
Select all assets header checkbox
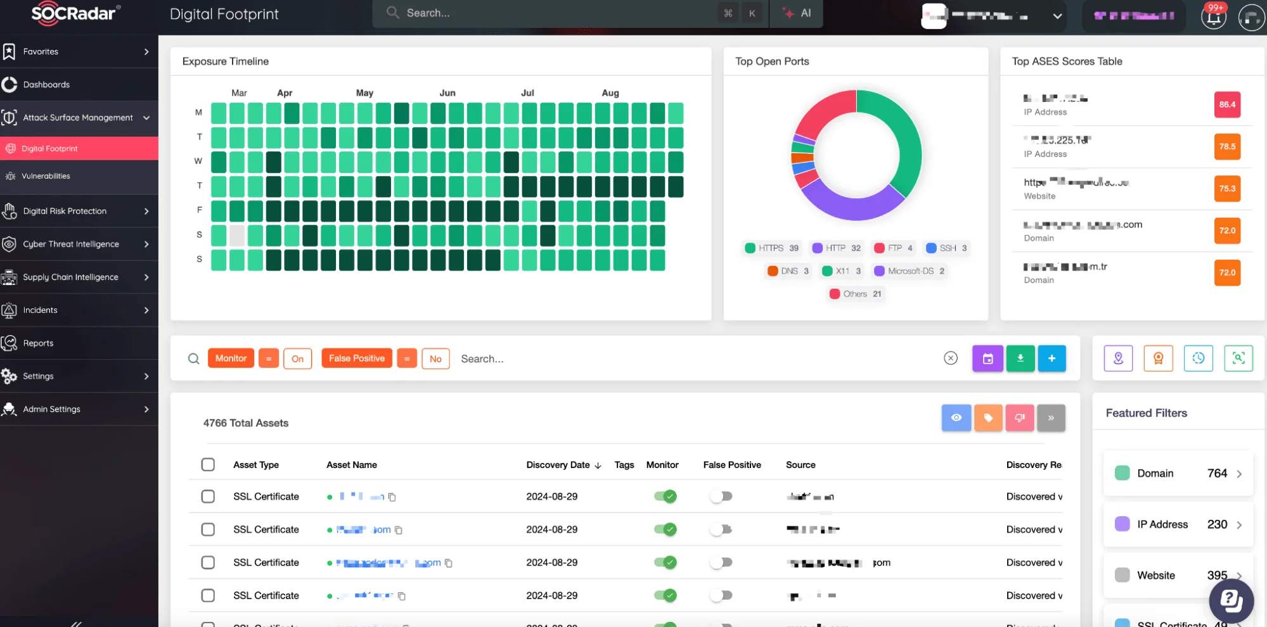[208, 464]
